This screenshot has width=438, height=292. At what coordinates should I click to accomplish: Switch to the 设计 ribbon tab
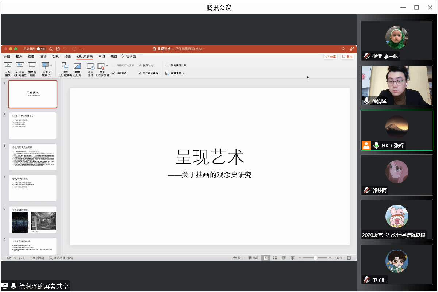(43, 57)
